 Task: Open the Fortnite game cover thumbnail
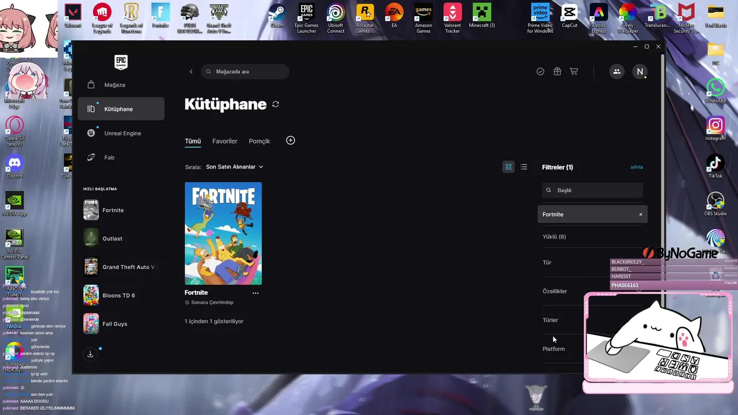(x=223, y=233)
